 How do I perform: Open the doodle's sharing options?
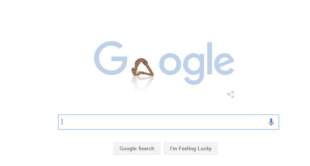(x=231, y=95)
